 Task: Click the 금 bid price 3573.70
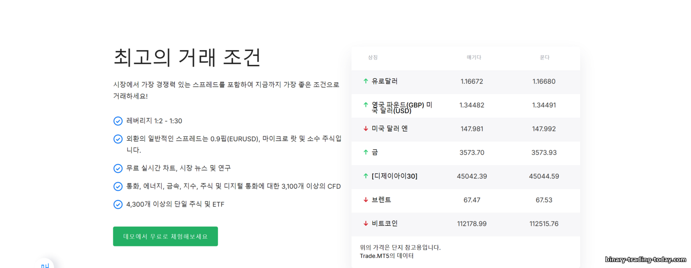(x=472, y=153)
